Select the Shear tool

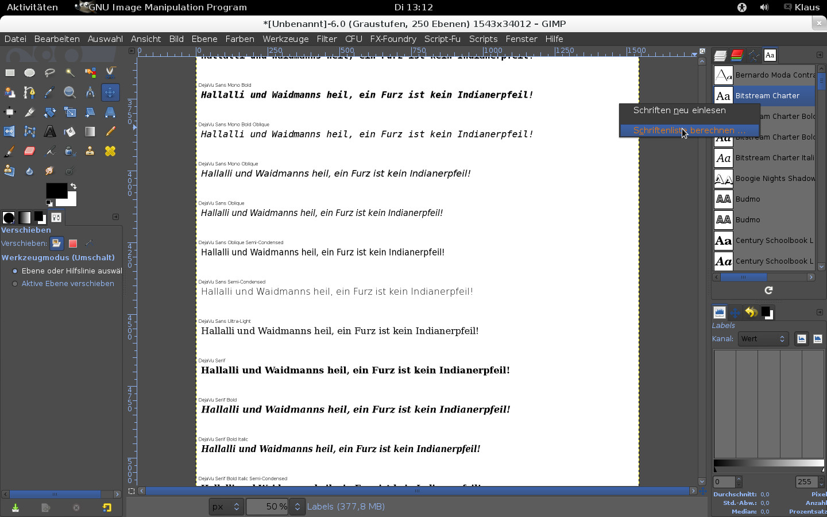point(90,112)
